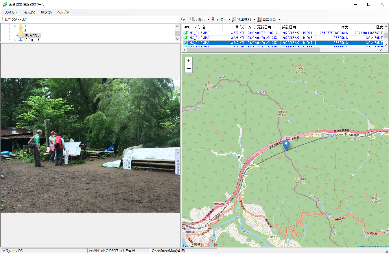Select the IMG_0116.JPG file name
This screenshot has height=254, width=389.
[199, 33]
